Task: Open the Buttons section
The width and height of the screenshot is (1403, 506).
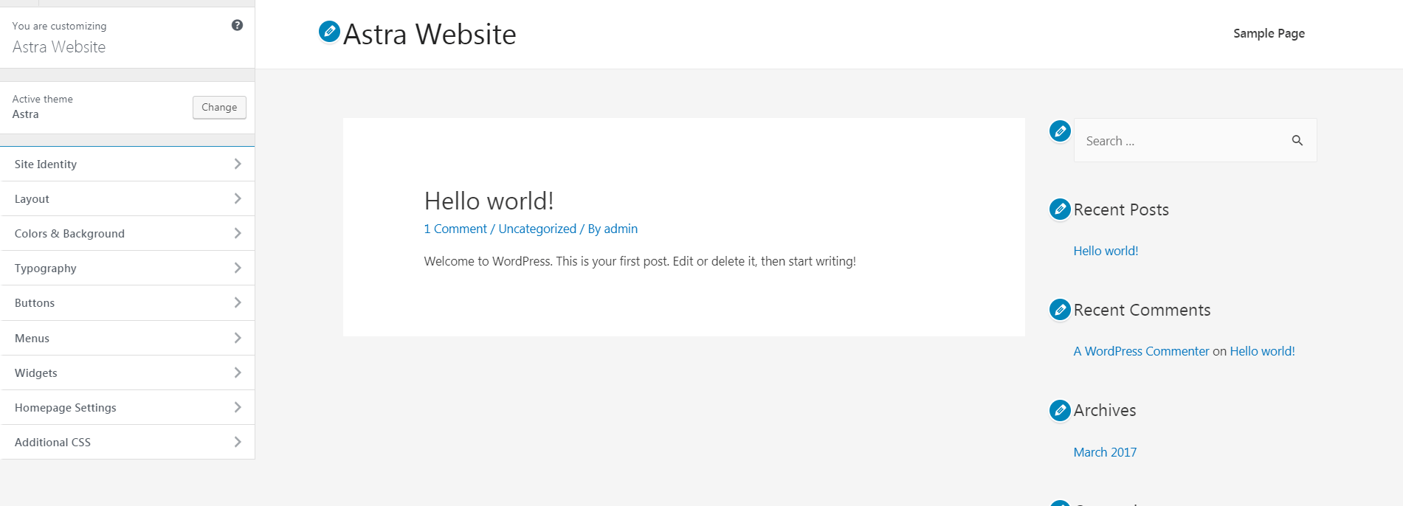Action: (x=128, y=302)
